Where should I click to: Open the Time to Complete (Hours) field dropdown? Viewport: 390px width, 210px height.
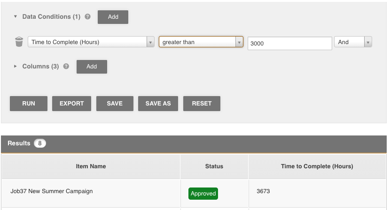[x=91, y=42]
